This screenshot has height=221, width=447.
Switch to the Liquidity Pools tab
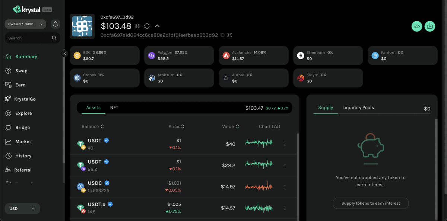(358, 108)
